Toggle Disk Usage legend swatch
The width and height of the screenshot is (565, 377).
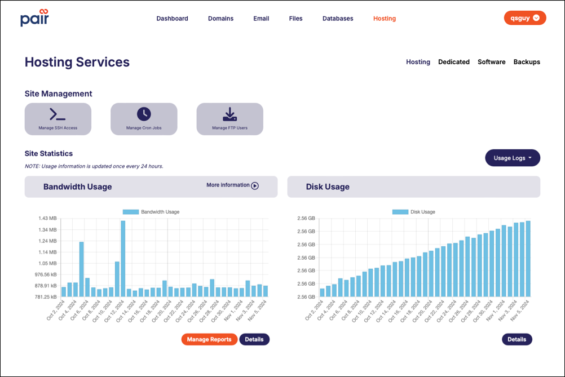tap(400, 212)
